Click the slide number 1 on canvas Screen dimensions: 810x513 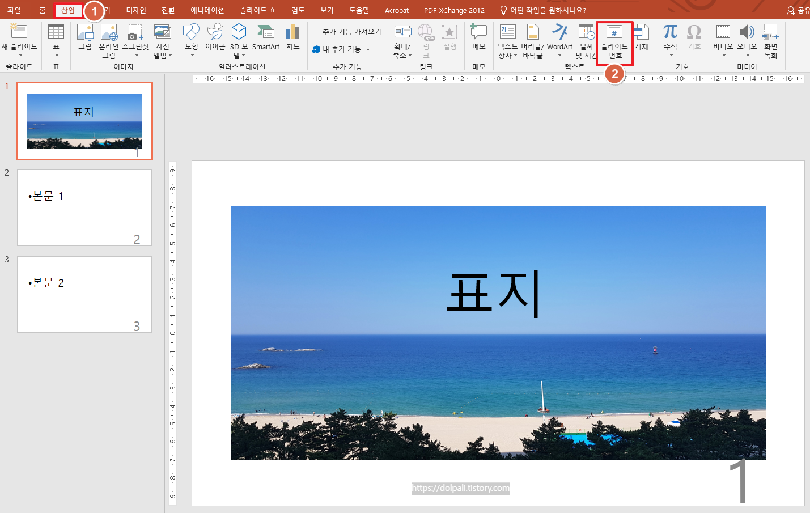click(739, 482)
